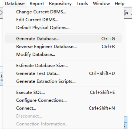This screenshot has height=129, width=132.
Task: Open the Help menu
Action: click(x=119, y=4)
